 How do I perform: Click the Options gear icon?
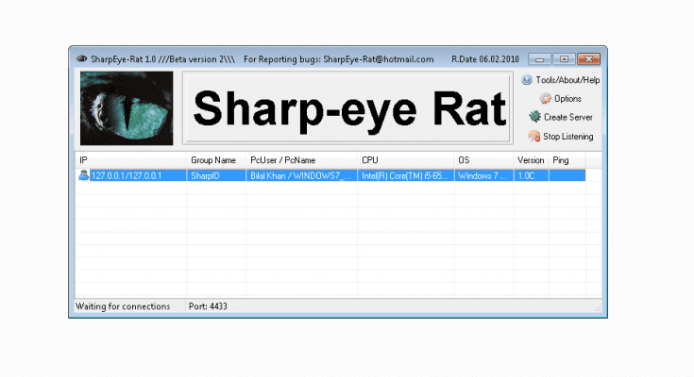pos(546,99)
